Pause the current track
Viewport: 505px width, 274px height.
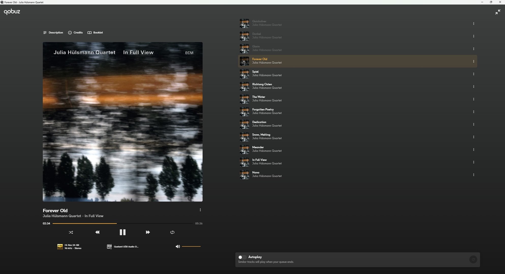[123, 232]
